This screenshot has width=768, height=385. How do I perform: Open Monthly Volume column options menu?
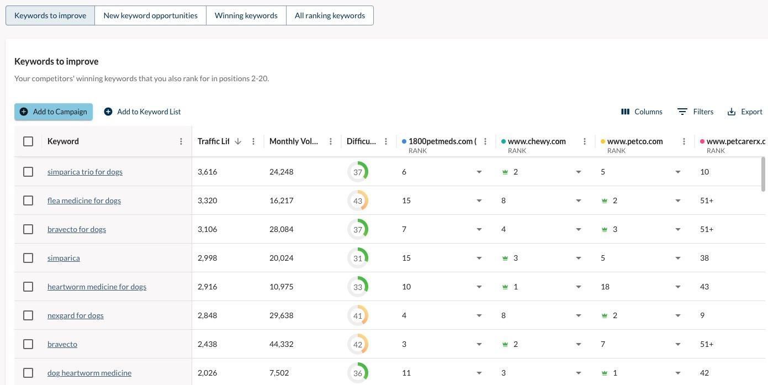[x=331, y=141]
